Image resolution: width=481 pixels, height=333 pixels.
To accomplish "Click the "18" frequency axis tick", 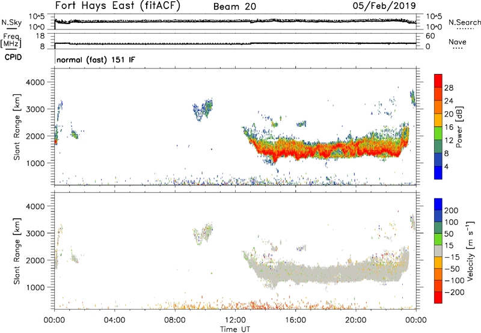I will coord(40,36).
